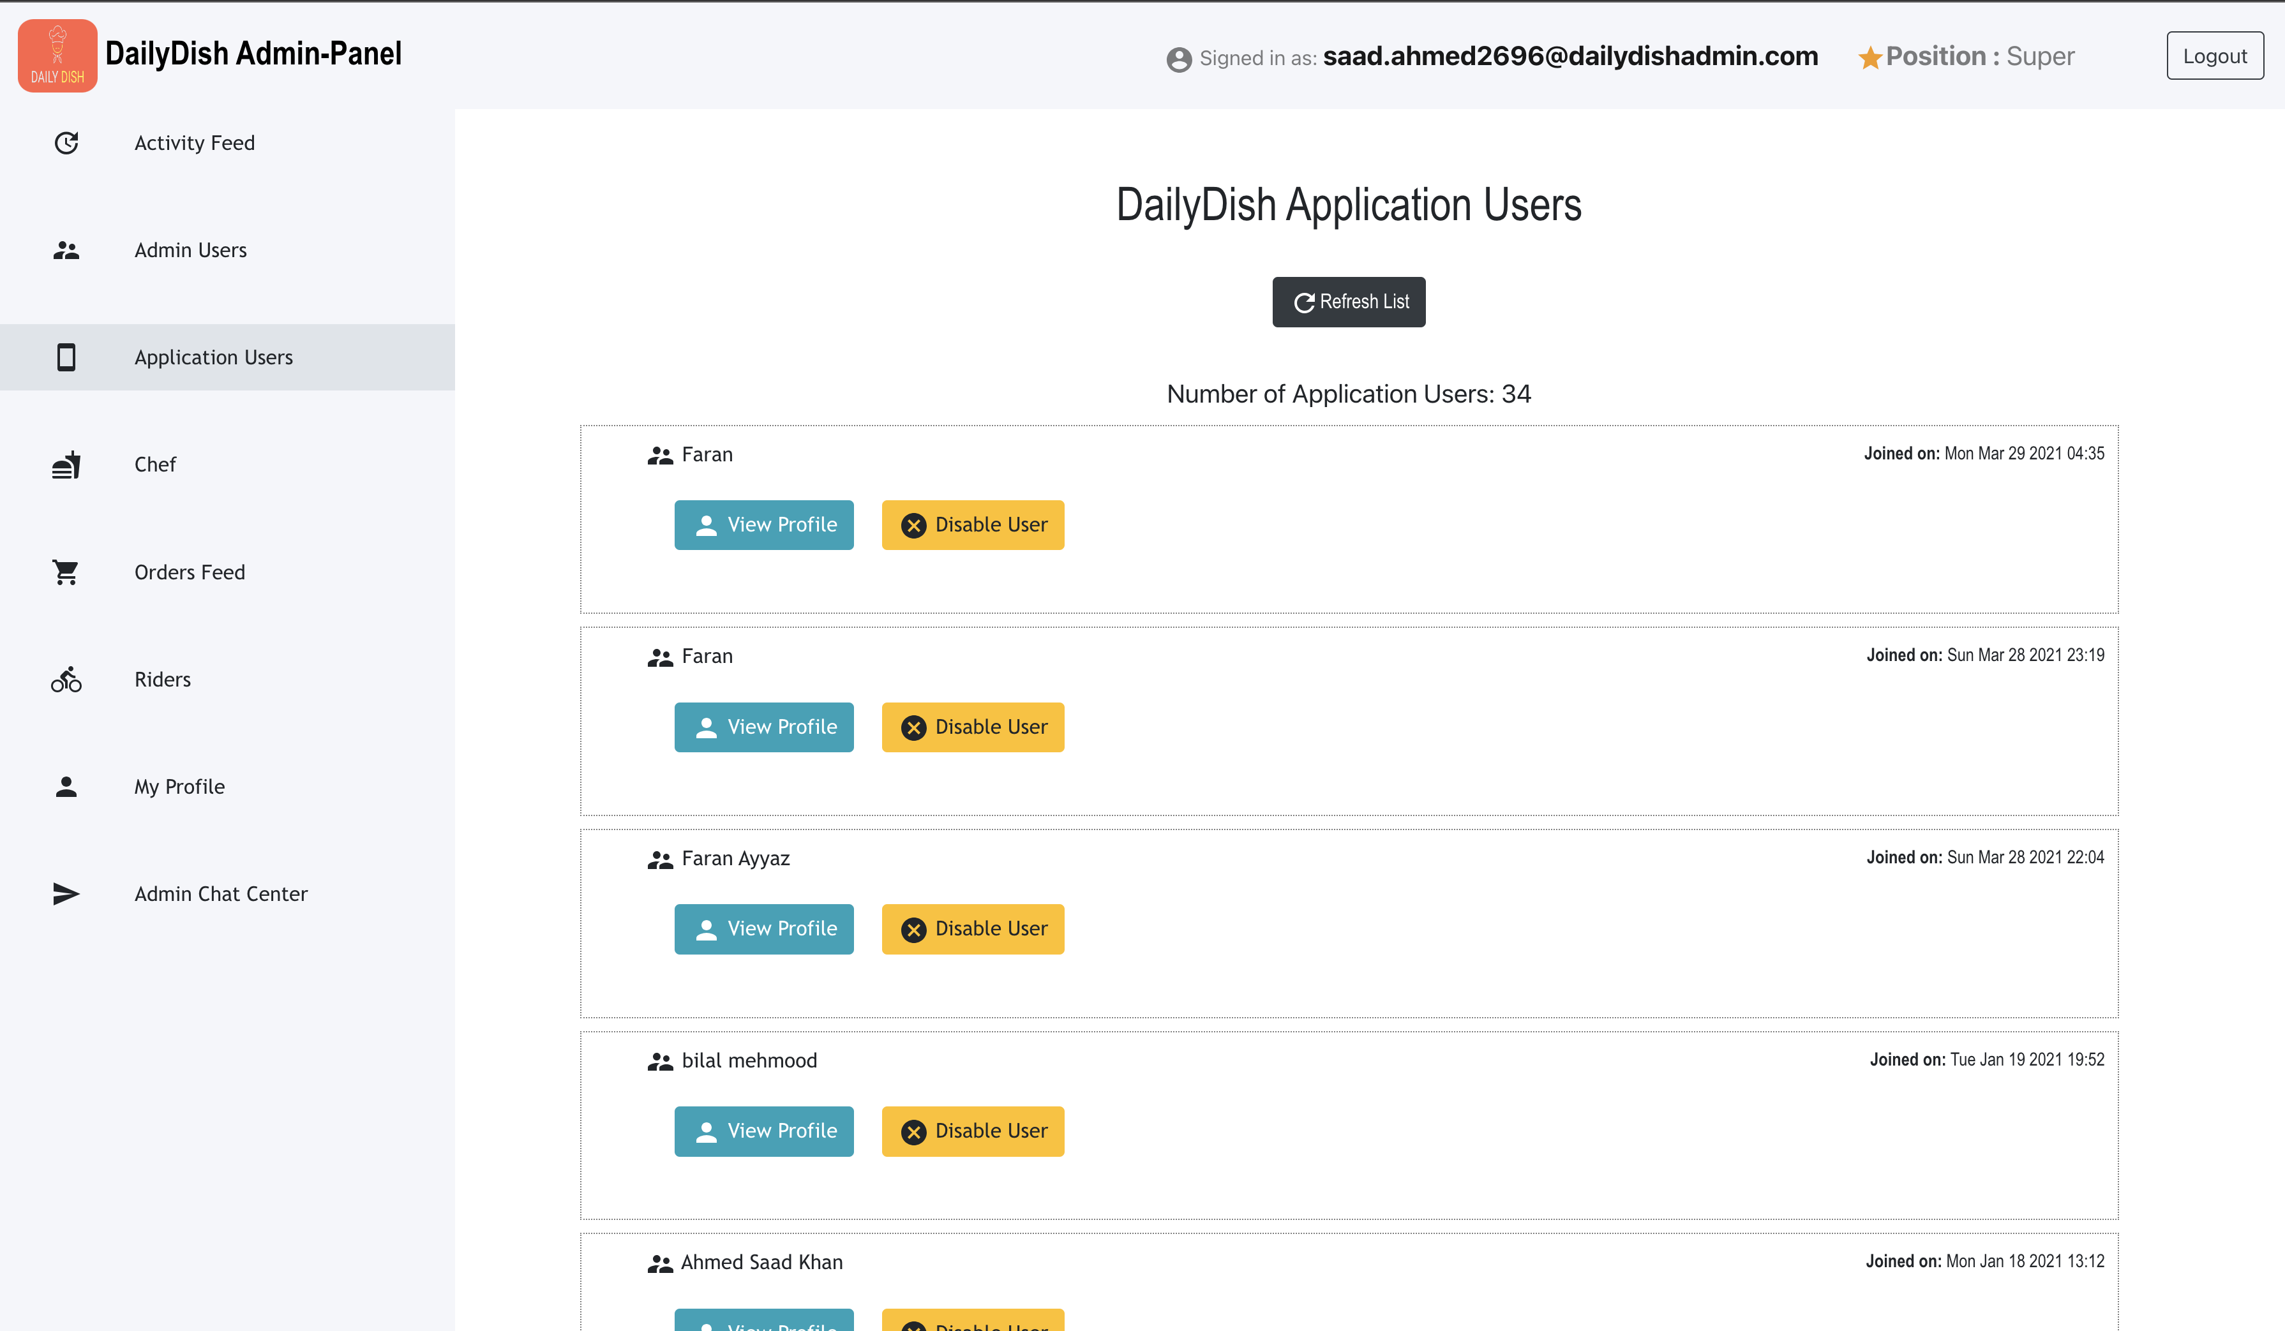
Task: Go to Admin Users section
Action: click(x=228, y=250)
